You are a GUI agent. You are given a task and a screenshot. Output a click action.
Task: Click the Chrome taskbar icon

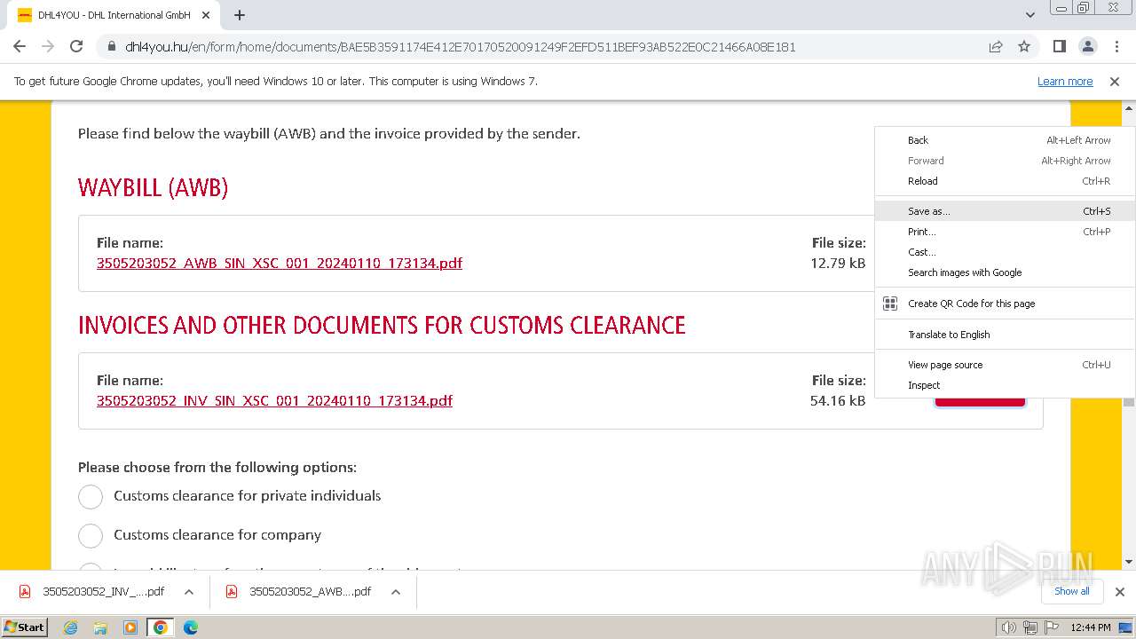161,627
